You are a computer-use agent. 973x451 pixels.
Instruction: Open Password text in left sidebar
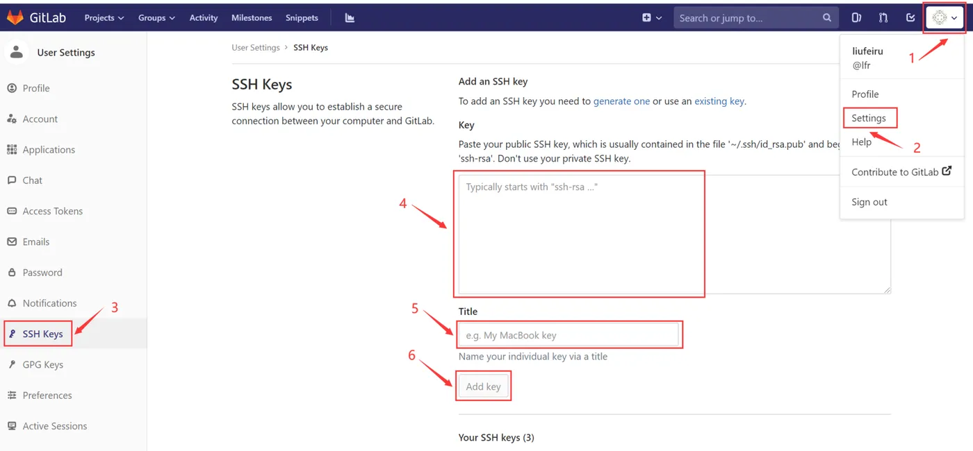tap(42, 272)
